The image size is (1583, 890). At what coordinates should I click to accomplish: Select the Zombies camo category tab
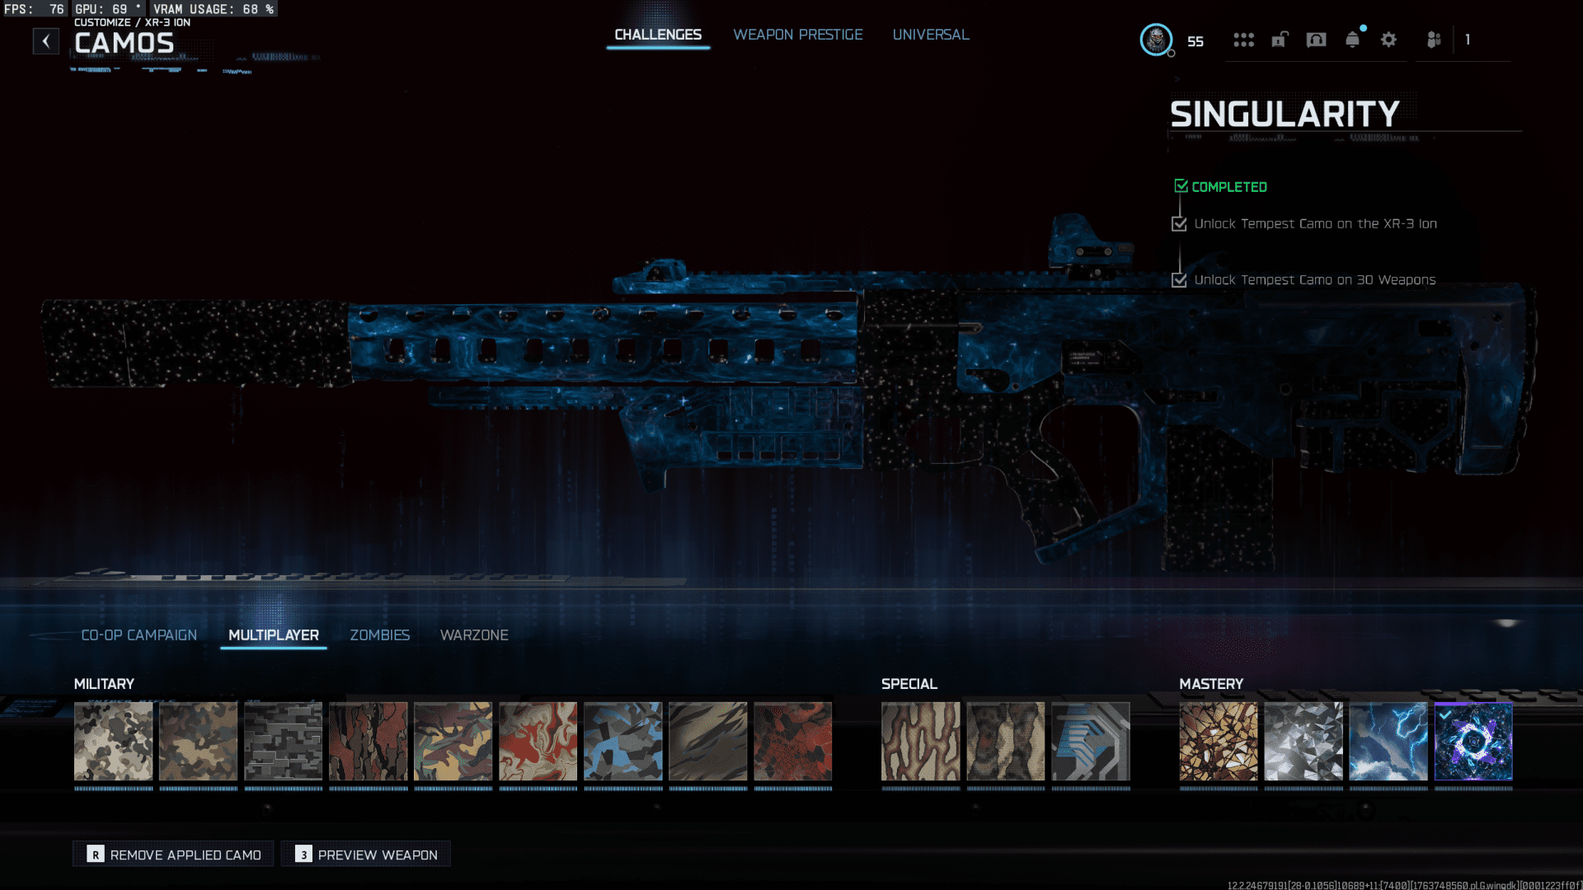pyautogui.click(x=379, y=635)
